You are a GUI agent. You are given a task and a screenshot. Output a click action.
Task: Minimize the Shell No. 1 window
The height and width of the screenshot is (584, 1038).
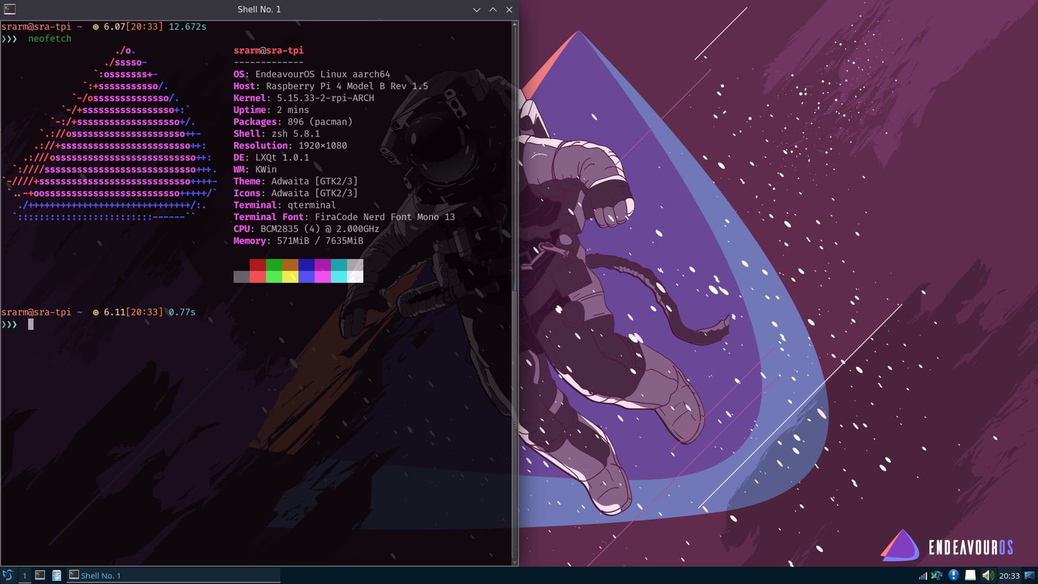point(476,10)
